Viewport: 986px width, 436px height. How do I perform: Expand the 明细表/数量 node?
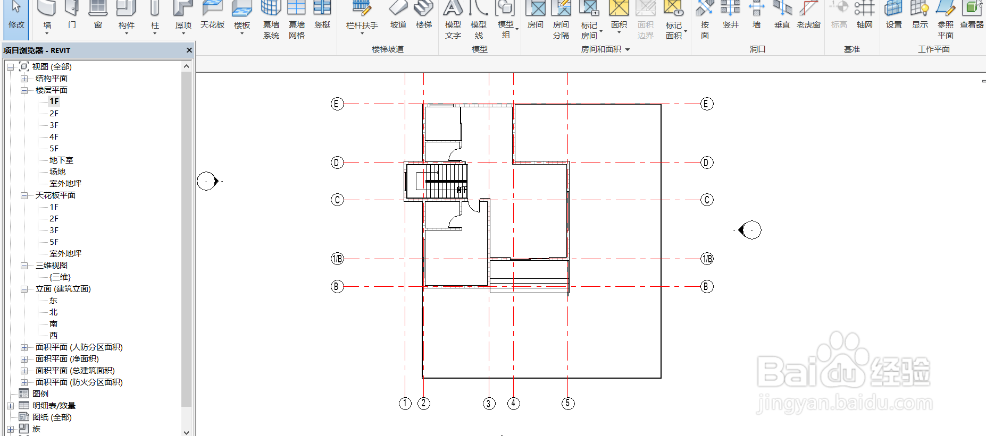pyautogui.click(x=10, y=406)
